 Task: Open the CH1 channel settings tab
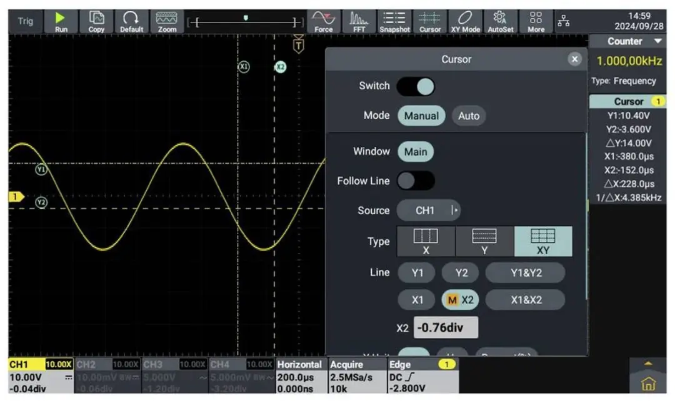click(x=41, y=375)
